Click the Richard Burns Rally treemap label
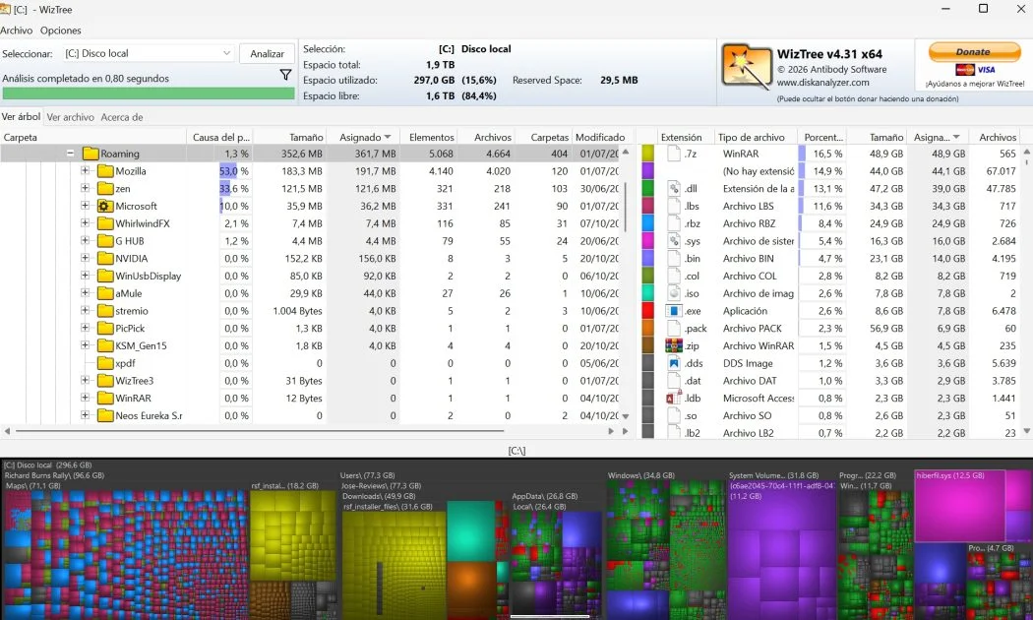 point(54,475)
